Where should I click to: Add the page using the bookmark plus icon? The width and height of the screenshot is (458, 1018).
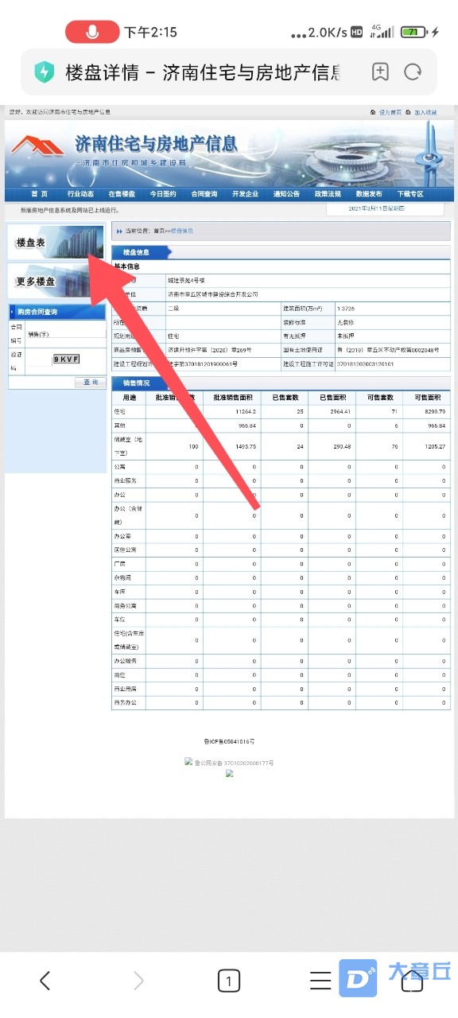(x=380, y=72)
